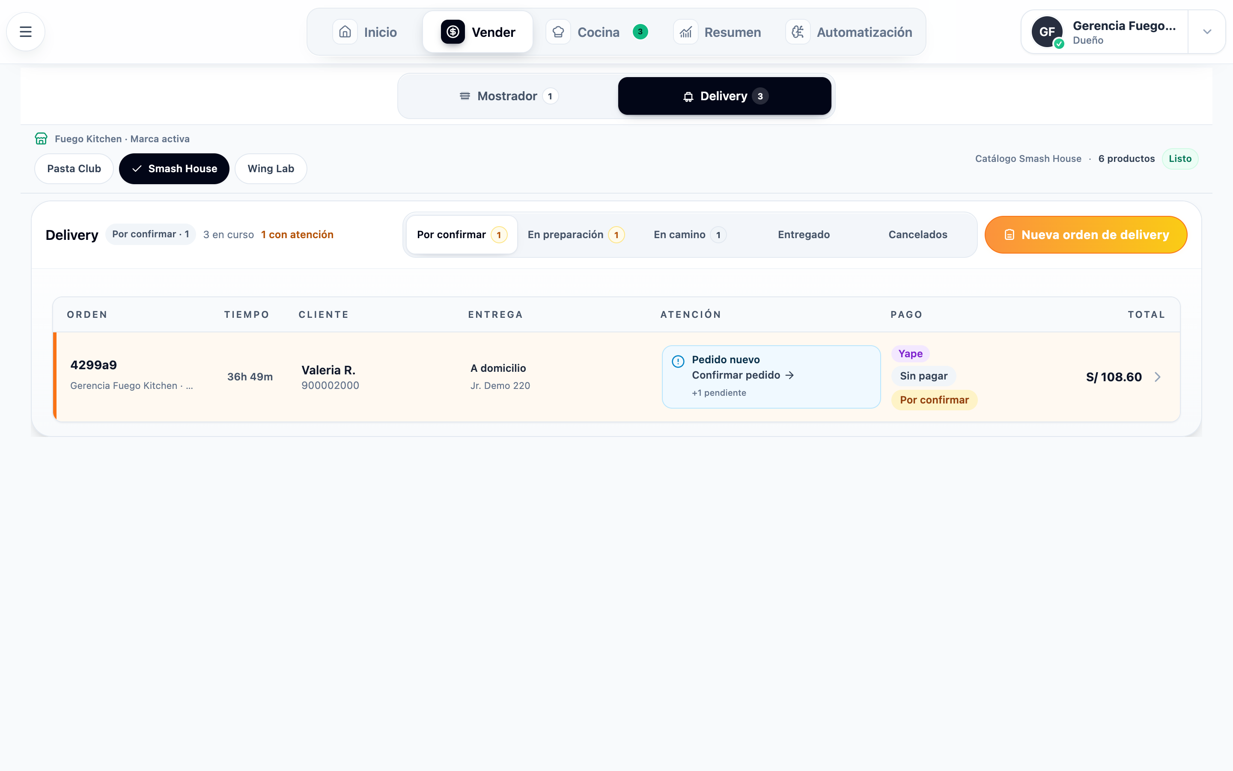Click the GF profile avatar
The image size is (1233, 771).
1046,32
